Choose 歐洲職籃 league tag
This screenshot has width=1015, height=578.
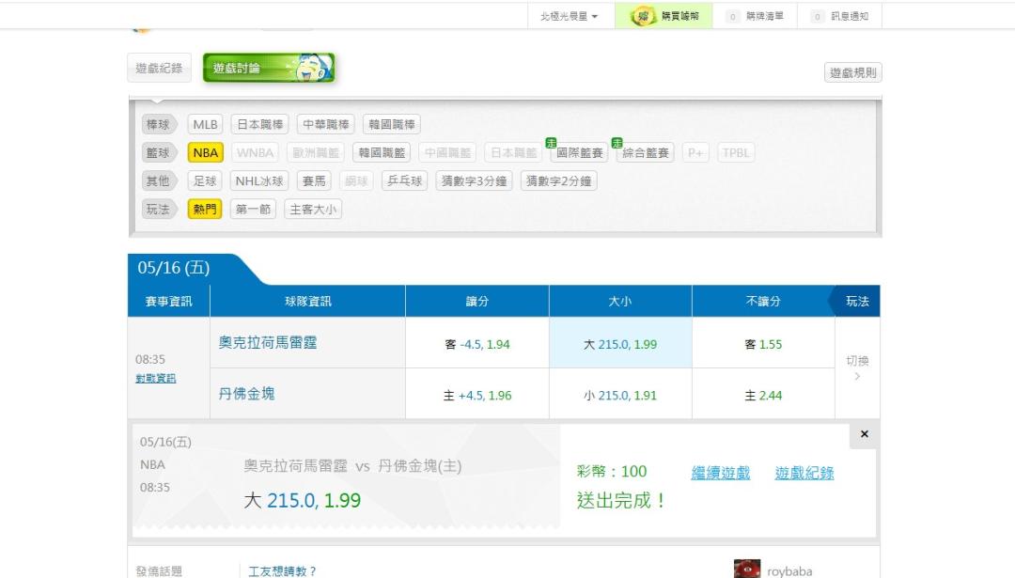[316, 153]
